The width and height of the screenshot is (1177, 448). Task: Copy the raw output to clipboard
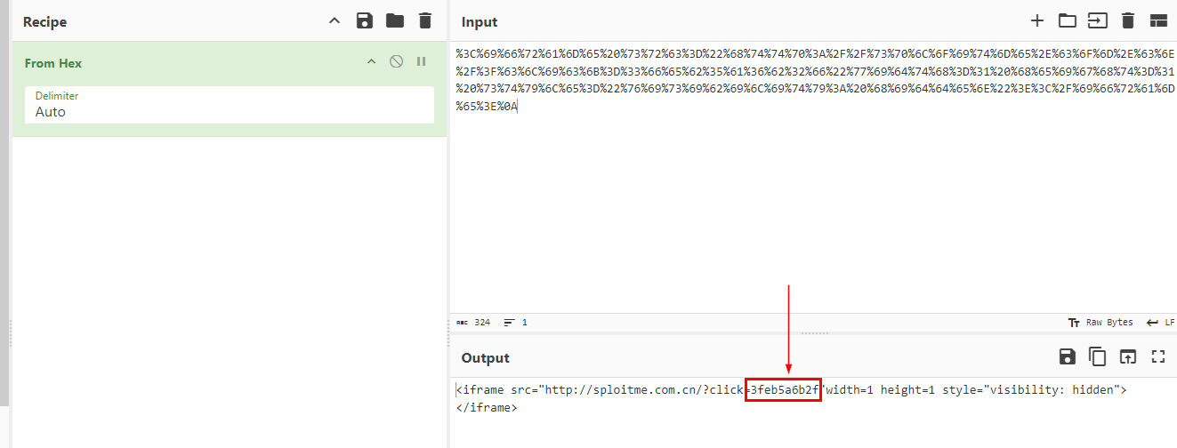(x=1098, y=356)
